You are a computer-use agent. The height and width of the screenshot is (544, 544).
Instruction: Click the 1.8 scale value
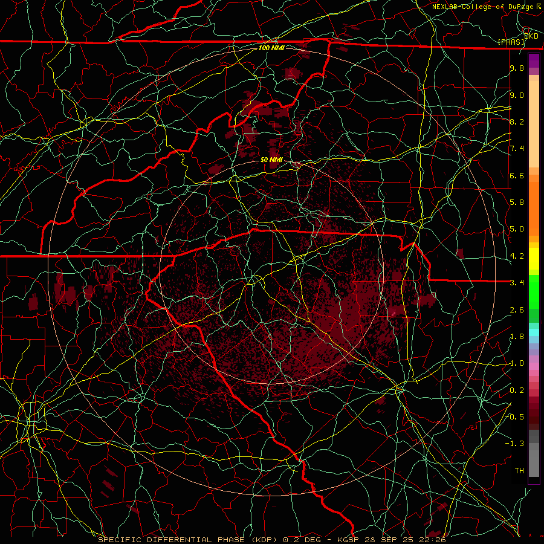[x=517, y=337]
